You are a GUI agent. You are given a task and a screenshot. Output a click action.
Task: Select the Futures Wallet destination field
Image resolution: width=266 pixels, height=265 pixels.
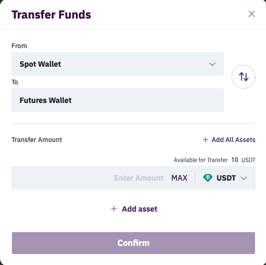(x=118, y=100)
